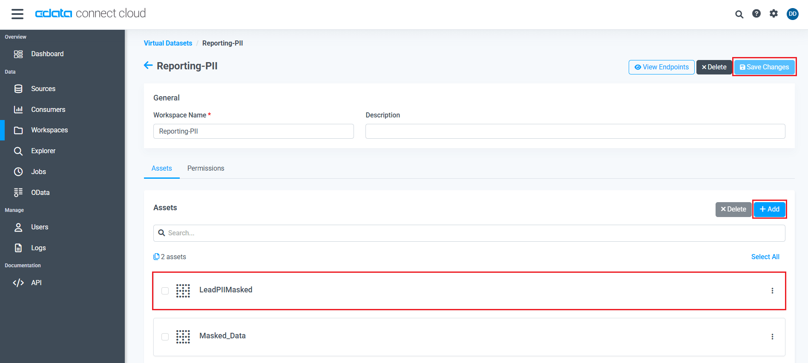Open the hamburger navigation menu

[17, 14]
